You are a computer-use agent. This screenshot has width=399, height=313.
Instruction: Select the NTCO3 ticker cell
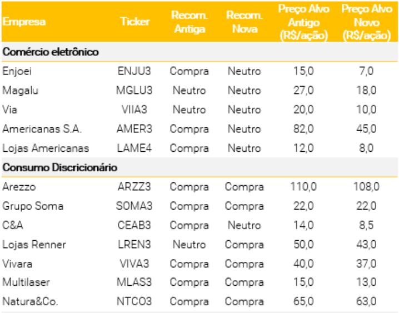click(x=134, y=302)
